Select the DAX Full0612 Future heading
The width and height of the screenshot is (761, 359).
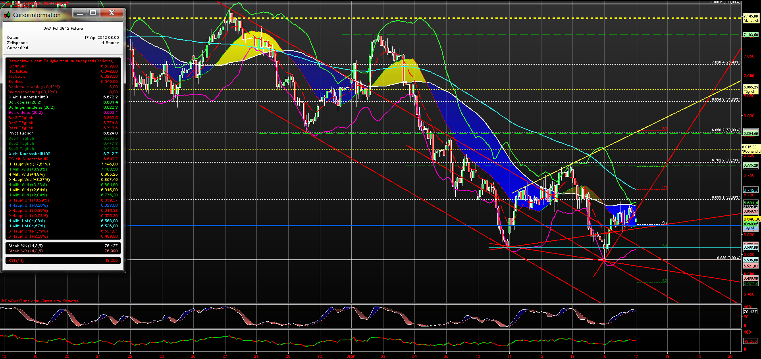63,29
